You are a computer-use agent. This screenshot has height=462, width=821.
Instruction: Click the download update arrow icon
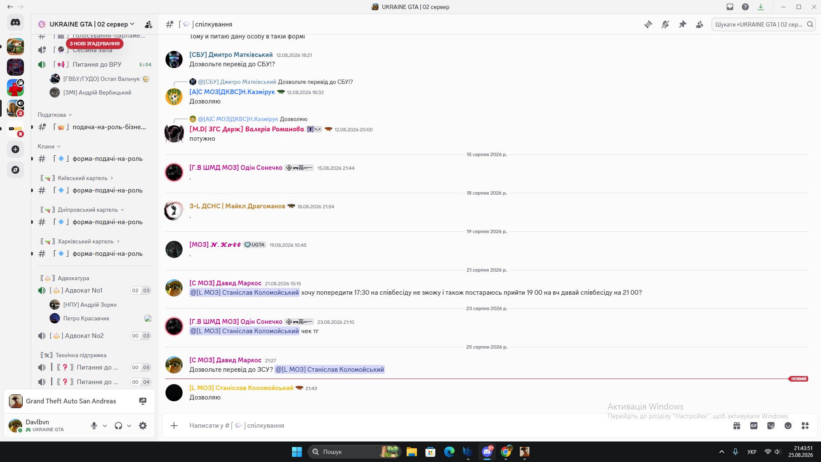click(x=761, y=7)
